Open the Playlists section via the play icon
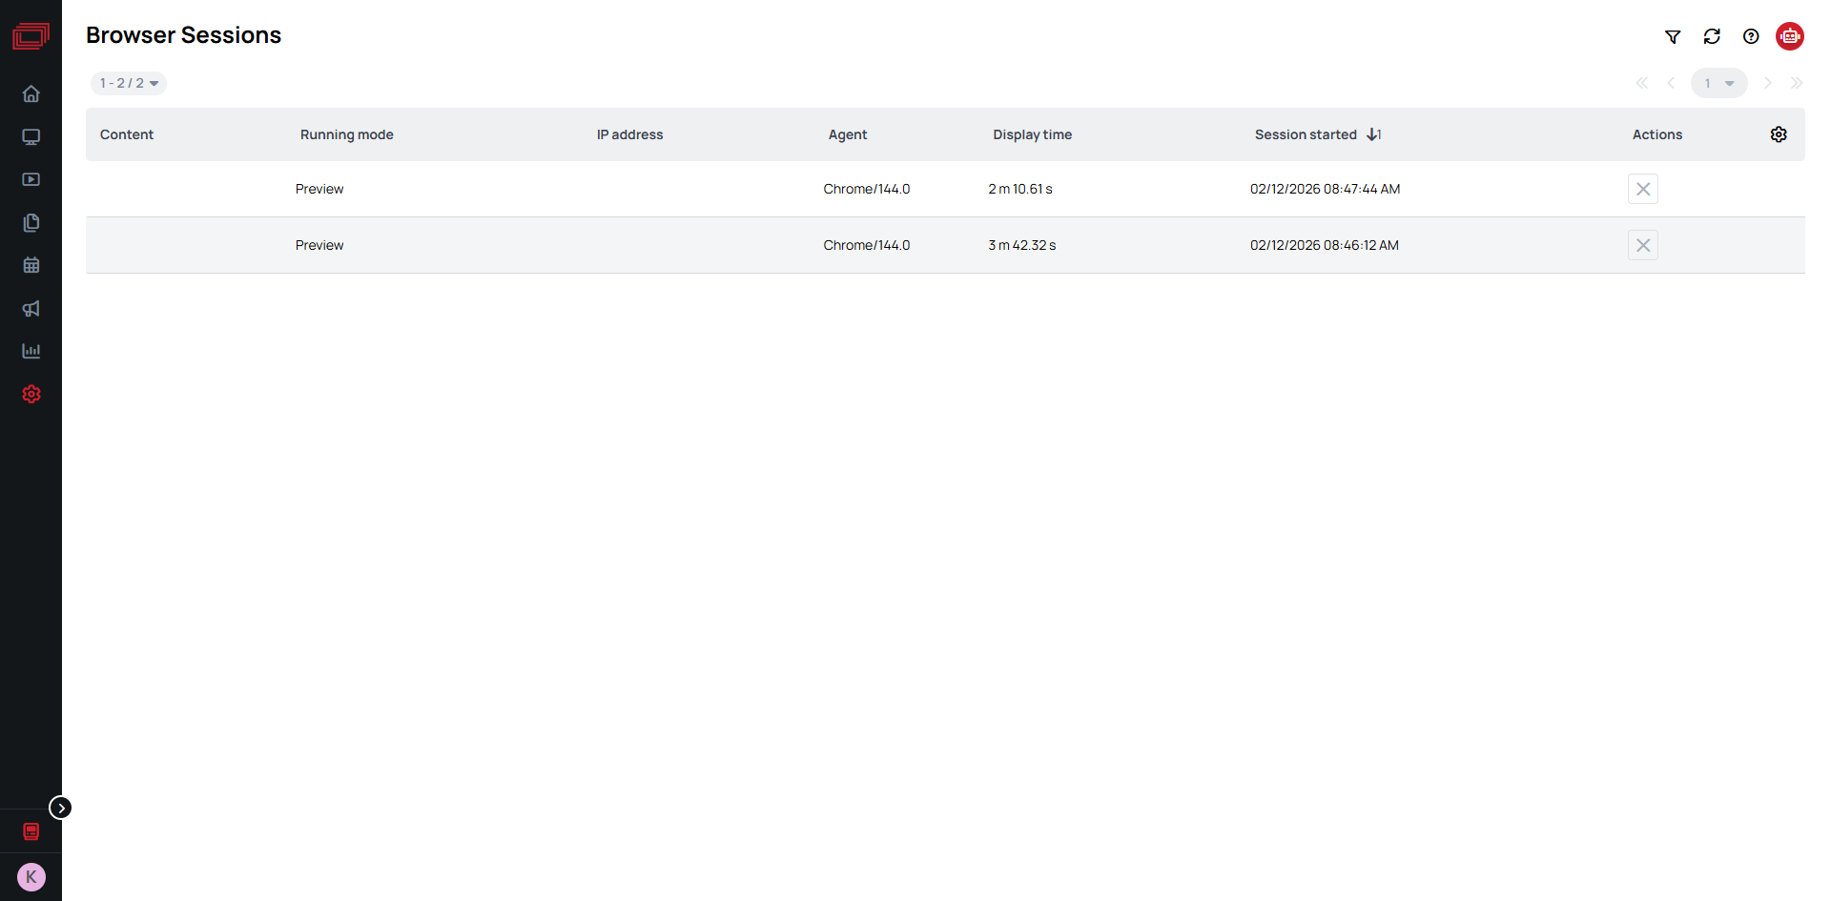Image resolution: width=1831 pixels, height=901 pixels. click(x=31, y=179)
